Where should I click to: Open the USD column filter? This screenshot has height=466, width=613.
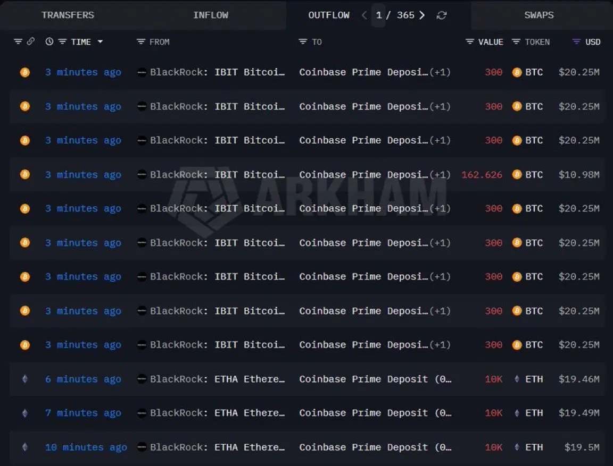pos(576,42)
